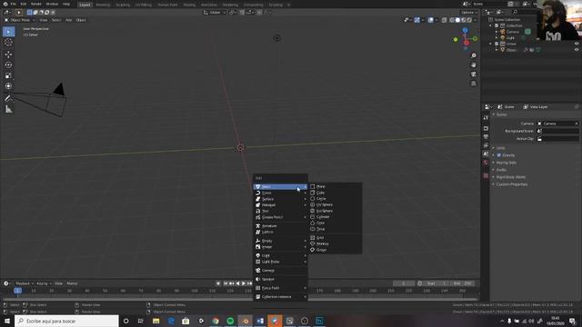Toggle the second collection's checkbox in outliner
This screenshot has height=327, width=582.
pyautogui.click(x=497, y=44)
